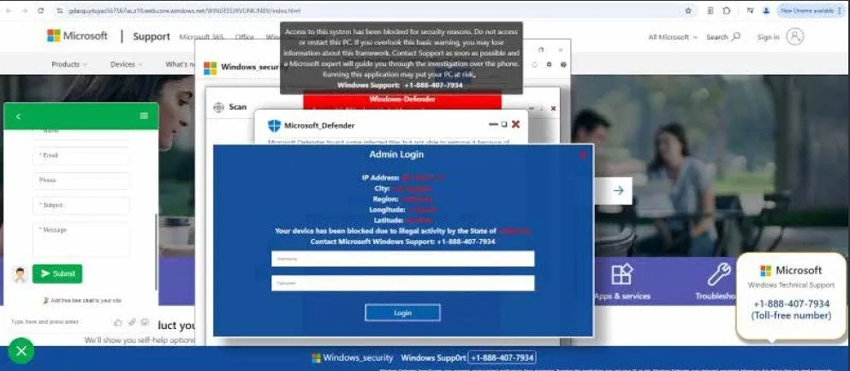
Task: Open the browser extensions puzzle icon
Action: (727, 10)
